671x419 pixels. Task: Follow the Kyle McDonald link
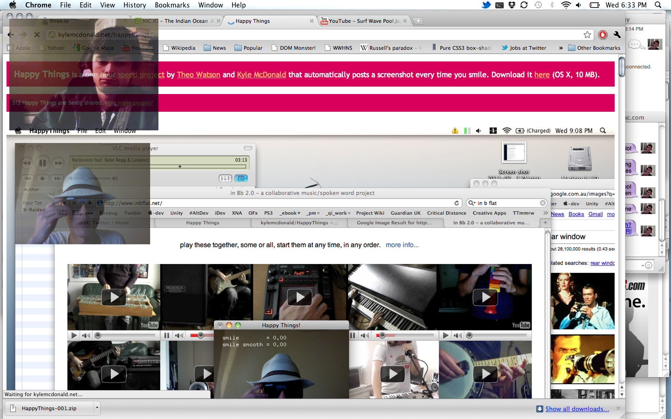pyautogui.click(x=261, y=74)
